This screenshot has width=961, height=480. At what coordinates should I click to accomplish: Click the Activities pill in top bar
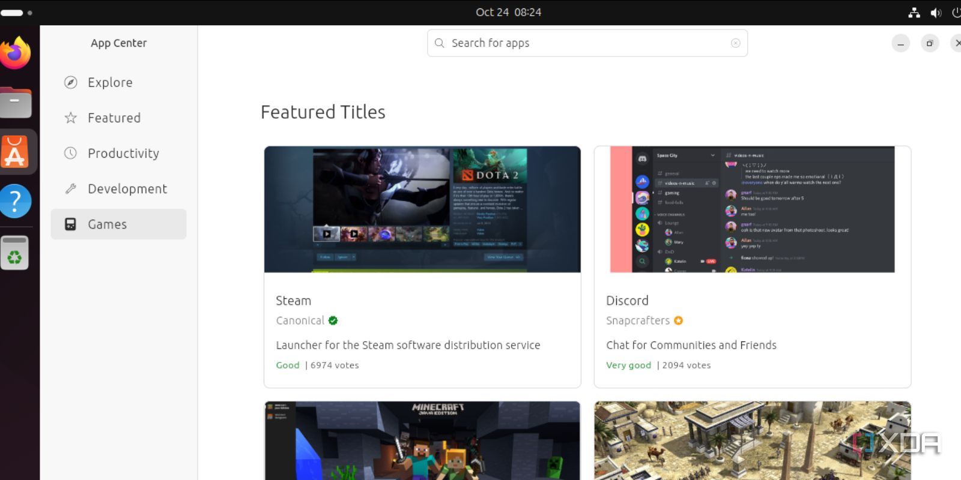(x=11, y=13)
